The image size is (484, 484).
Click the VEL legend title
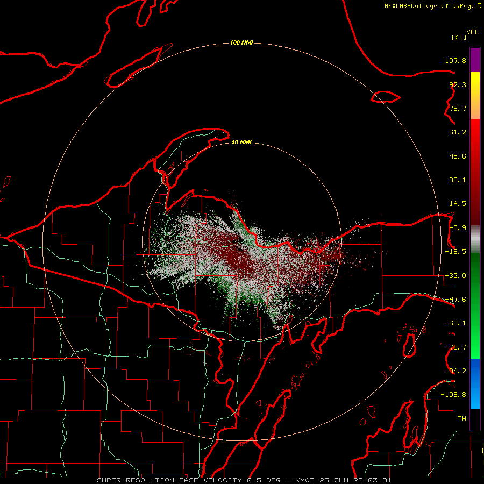click(x=472, y=32)
